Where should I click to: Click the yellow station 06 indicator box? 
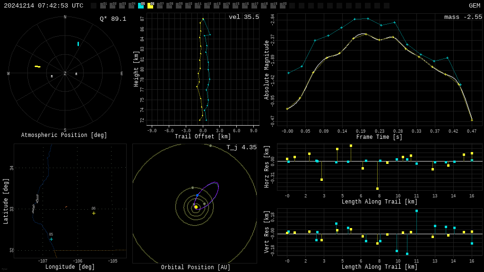[150, 6]
